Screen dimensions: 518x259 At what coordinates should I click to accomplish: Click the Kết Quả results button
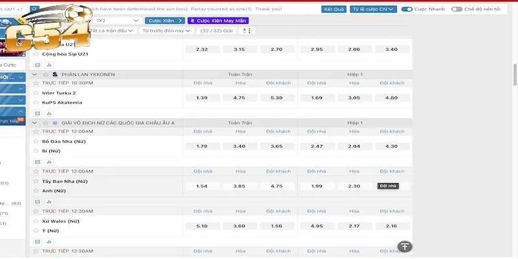334,10
